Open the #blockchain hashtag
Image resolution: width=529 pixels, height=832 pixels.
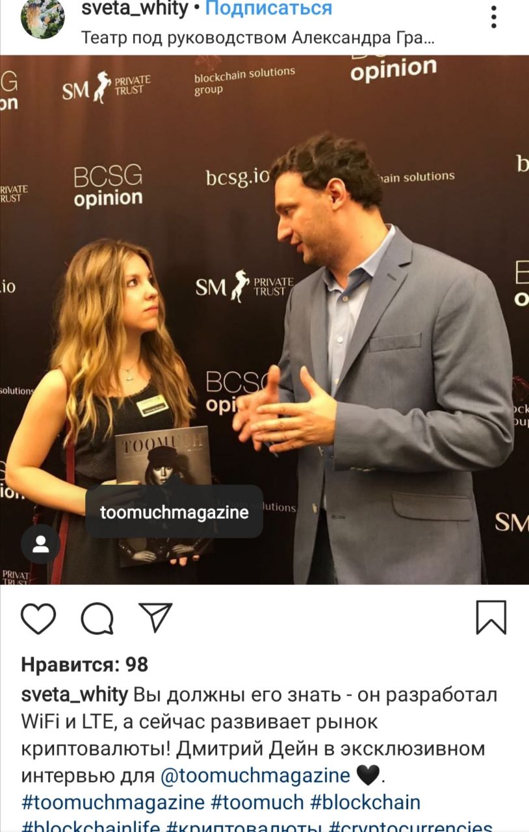click(x=365, y=802)
